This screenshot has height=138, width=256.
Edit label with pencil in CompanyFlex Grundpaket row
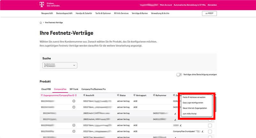tap(203, 132)
